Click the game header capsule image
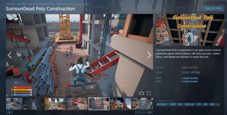This screenshot has height=115, width=227. tap(190, 30)
